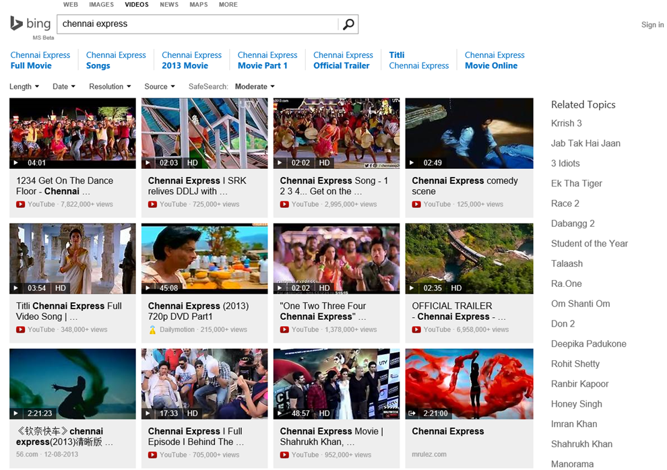Open the Length filter dropdown
The height and width of the screenshot is (470, 667).
[x=24, y=86]
